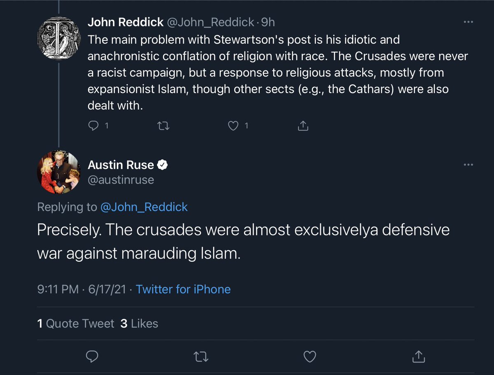This screenshot has height=375, width=494.
Task: Open the @John_Reddick mention link
Action: coord(144,207)
